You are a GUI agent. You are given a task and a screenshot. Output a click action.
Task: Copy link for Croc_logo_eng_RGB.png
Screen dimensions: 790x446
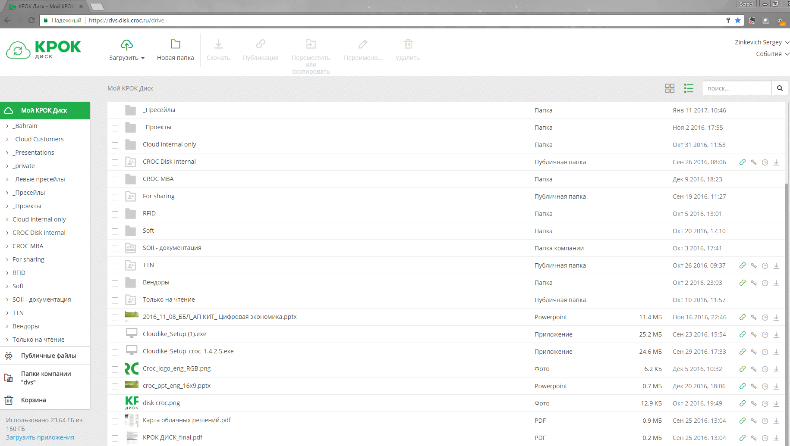click(x=743, y=369)
